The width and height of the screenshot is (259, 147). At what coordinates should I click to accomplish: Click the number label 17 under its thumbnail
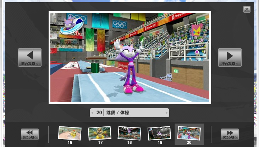coord(99,142)
